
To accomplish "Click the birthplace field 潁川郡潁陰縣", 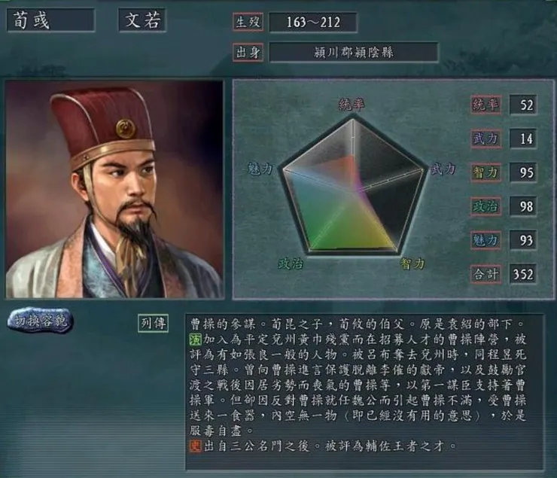I will click(354, 53).
